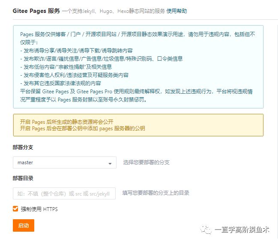Click the line 开启 Pages 后所生成的静态资源将会公开
The image size is (278, 242).
(67, 122)
